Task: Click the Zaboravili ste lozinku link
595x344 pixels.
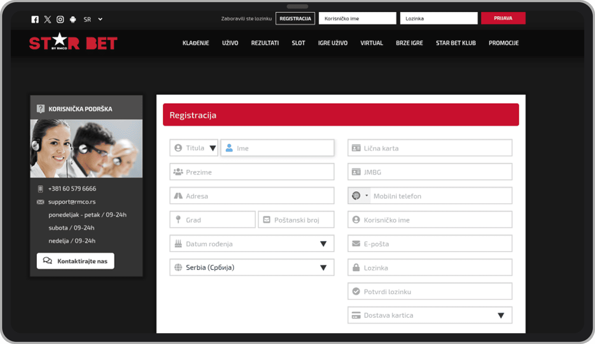Action: [246, 19]
